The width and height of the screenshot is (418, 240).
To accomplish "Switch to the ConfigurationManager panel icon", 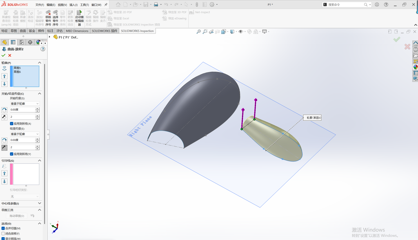I will (22, 42).
